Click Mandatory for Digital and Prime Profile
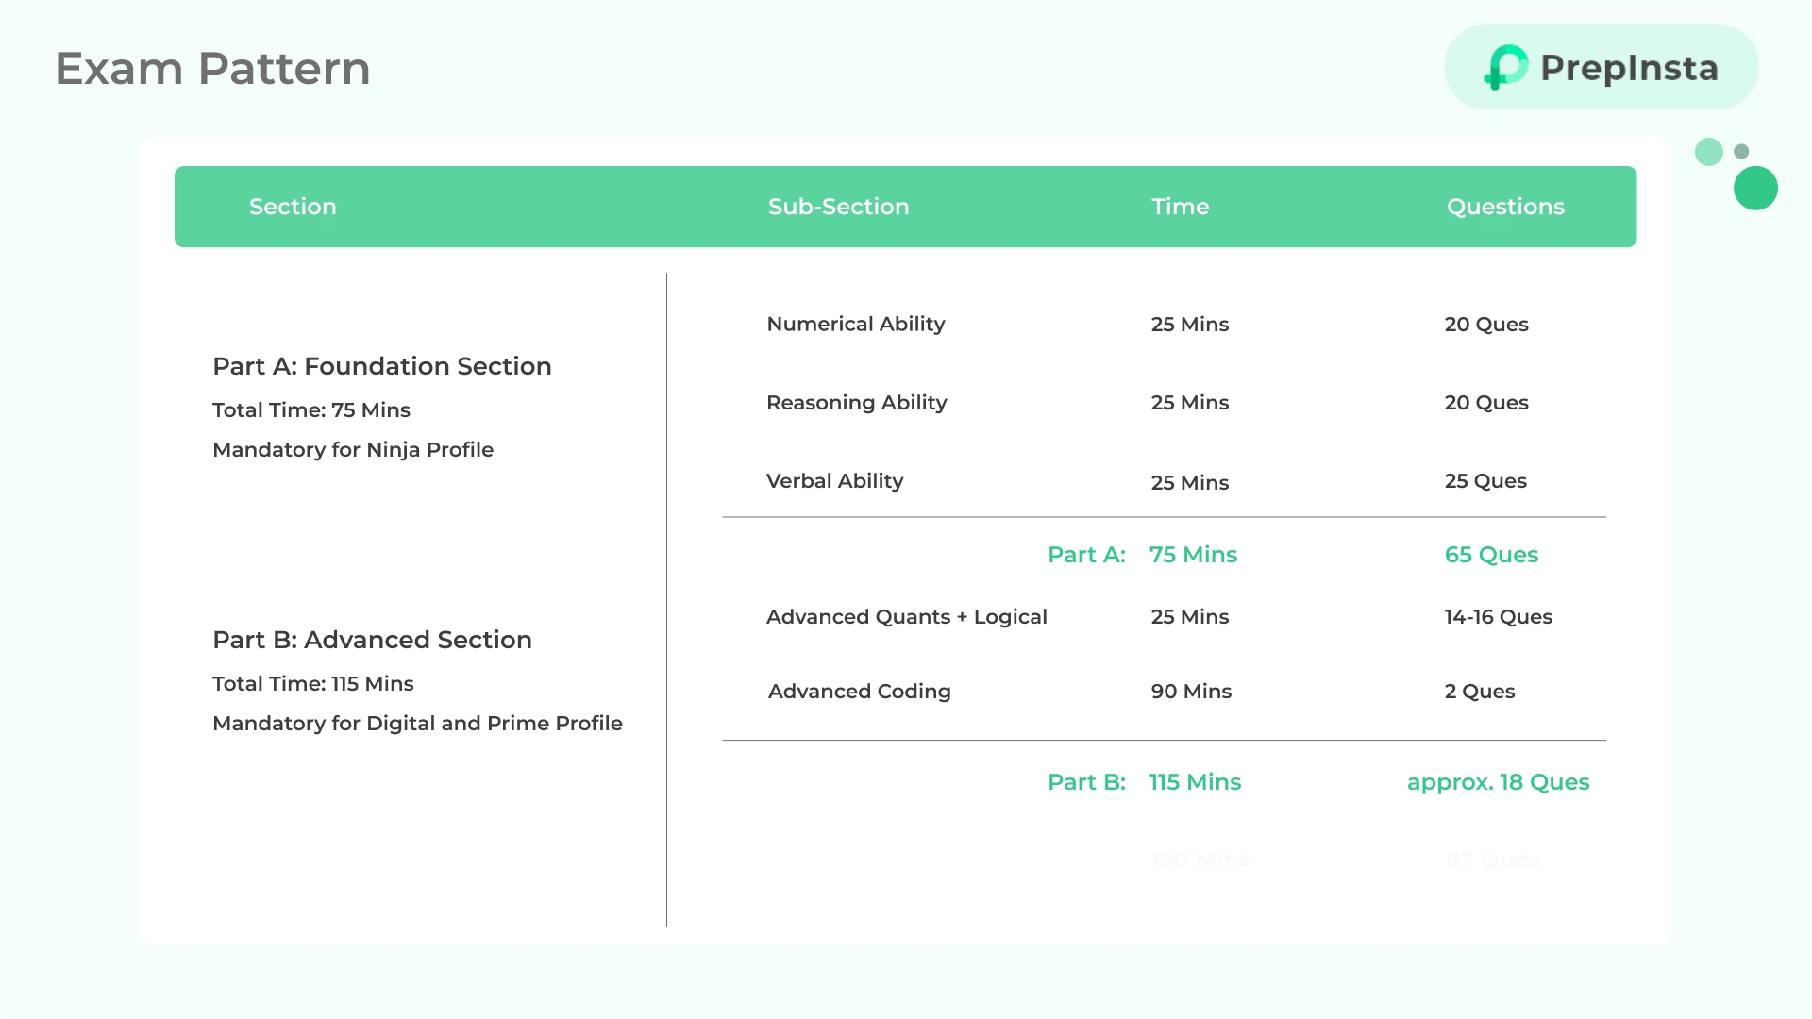Screen dimensions: 1812x1019 (417, 724)
